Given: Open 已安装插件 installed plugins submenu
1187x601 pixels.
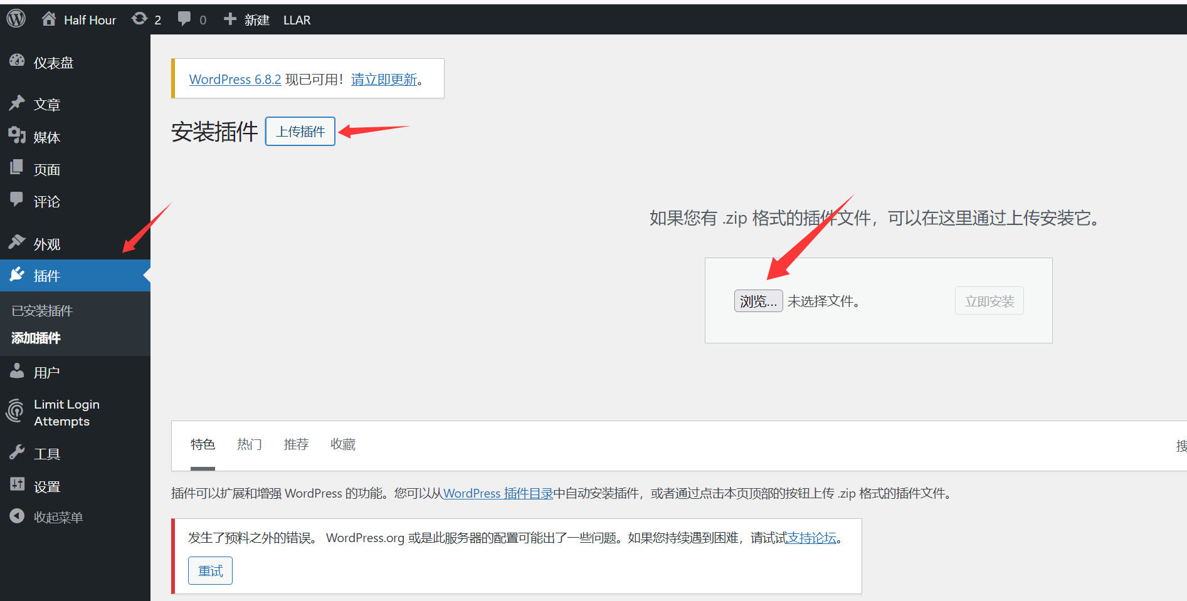Looking at the screenshot, I should click(x=42, y=311).
